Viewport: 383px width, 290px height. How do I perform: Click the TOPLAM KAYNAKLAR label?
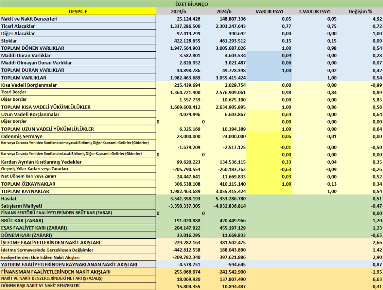point(78,191)
